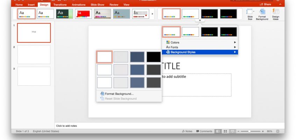296x140 pixels.
Task: Click the 86% zoom level
Action: 269,131
